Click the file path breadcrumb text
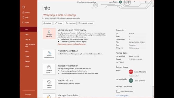This screenshot has width=174, height=98. pyautogui.click(x=61, y=18)
